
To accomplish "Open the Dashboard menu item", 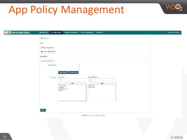I will [44, 32].
